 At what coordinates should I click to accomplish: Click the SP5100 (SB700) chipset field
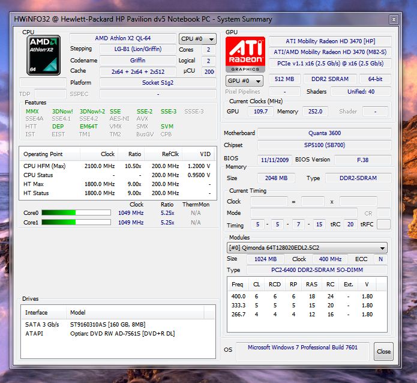coord(325,145)
